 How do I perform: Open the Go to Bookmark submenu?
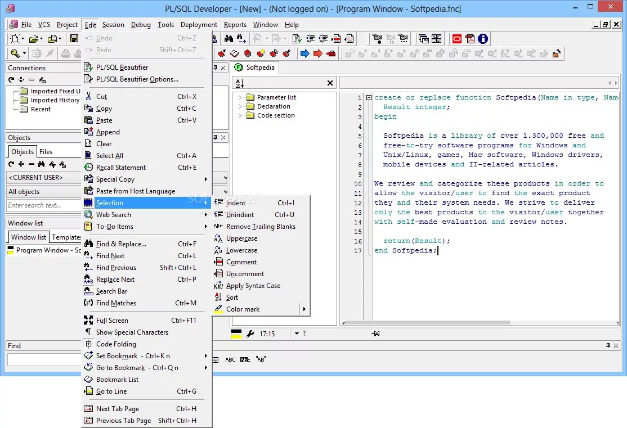click(146, 367)
